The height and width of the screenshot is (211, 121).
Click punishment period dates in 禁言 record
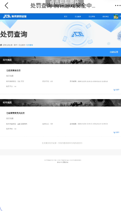coord(93,81)
